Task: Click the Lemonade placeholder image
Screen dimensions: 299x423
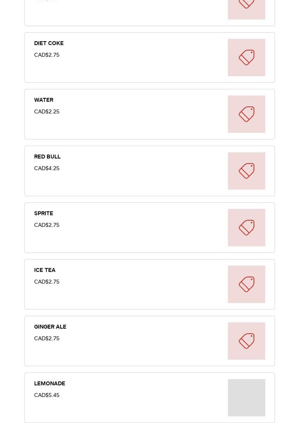Action: (x=247, y=398)
